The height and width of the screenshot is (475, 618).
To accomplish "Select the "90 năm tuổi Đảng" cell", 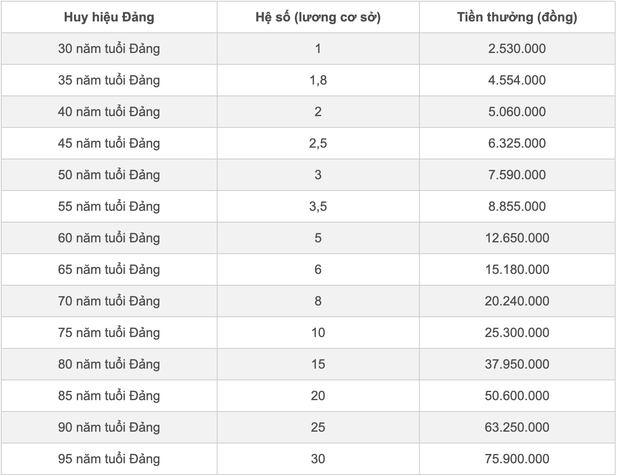I will [109, 427].
